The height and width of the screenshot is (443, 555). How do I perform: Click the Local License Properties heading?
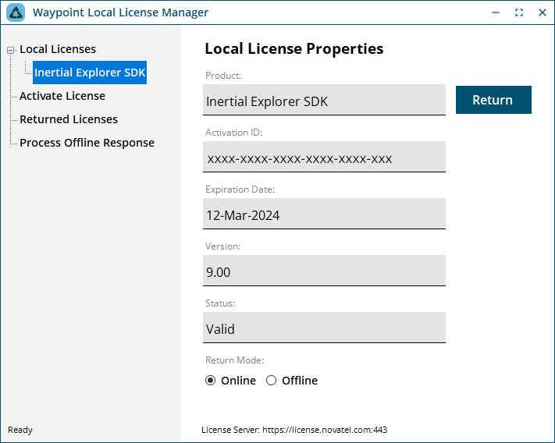point(294,49)
